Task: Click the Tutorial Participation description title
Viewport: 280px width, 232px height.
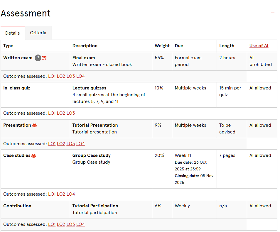Action: 95,206
